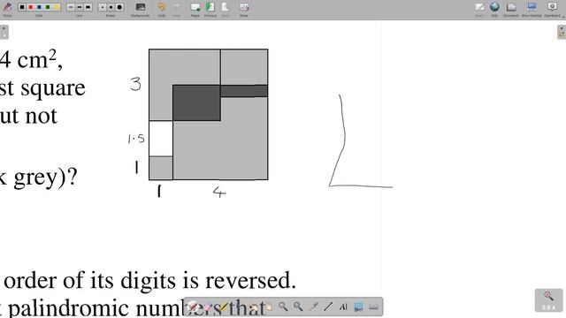Choose the thick line width
Image resolution: width=566 pixels, height=318 pixels.
[x=88, y=7]
